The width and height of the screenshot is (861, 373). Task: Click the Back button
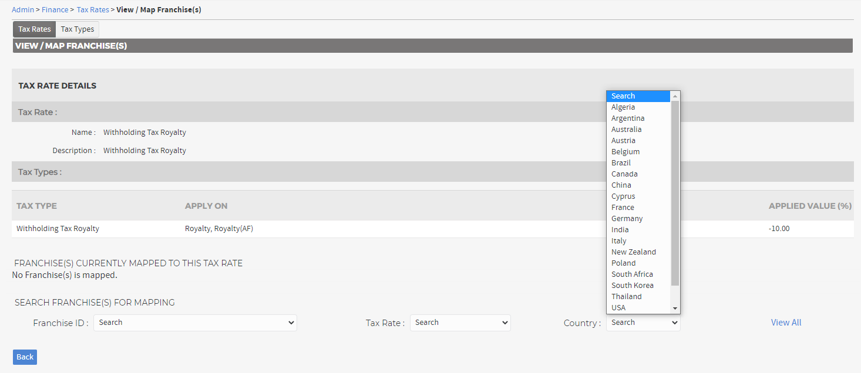(25, 357)
